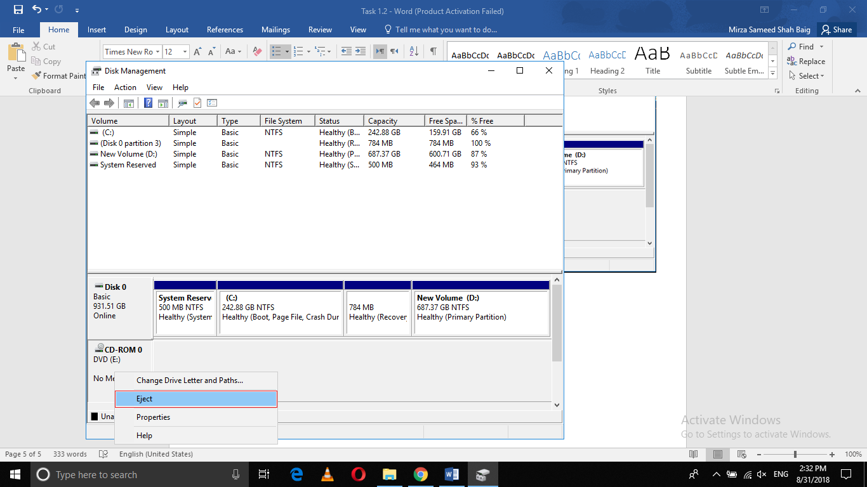
Task: Toggle the bulleted list formatting
Action: (x=277, y=51)
